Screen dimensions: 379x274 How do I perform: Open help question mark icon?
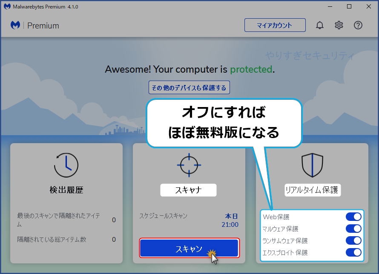click(358, 25)
